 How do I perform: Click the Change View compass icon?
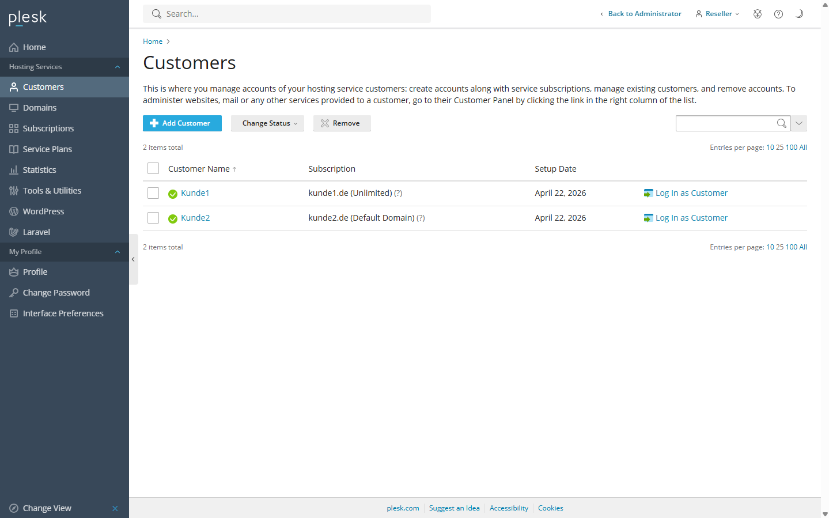pyautogui.click(x=14, y=508)
